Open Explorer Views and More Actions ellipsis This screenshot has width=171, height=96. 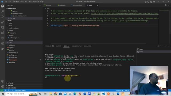click(x=40, y=5)
